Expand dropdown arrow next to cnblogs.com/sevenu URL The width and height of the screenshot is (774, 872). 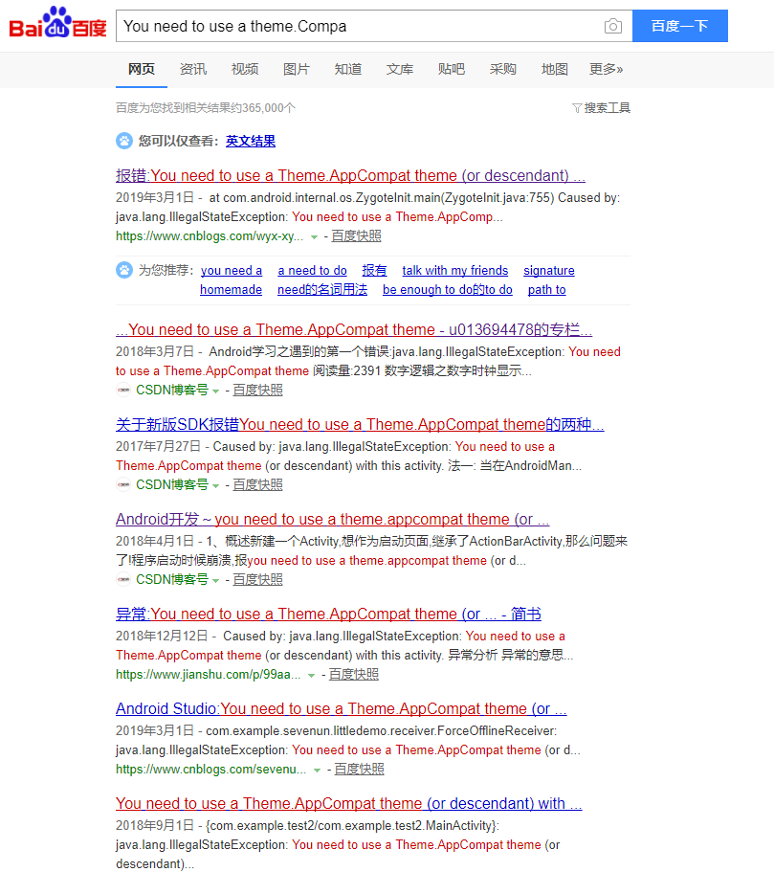317,771
